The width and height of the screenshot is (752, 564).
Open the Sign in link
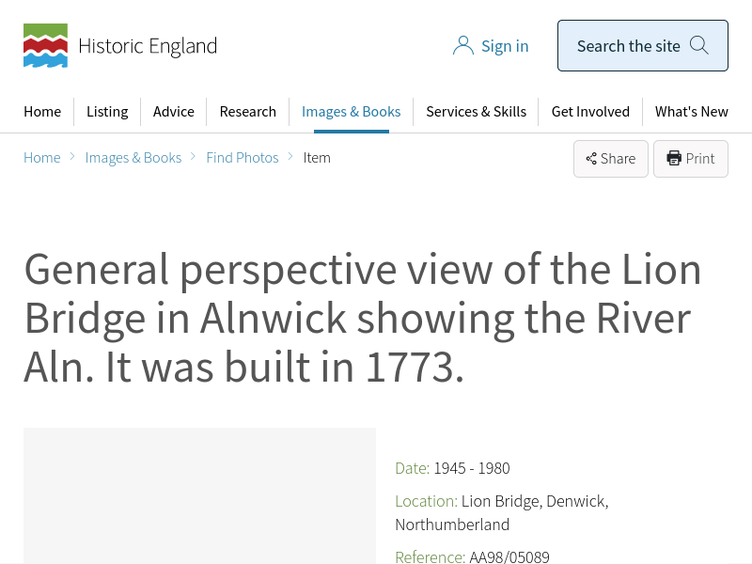505,46
